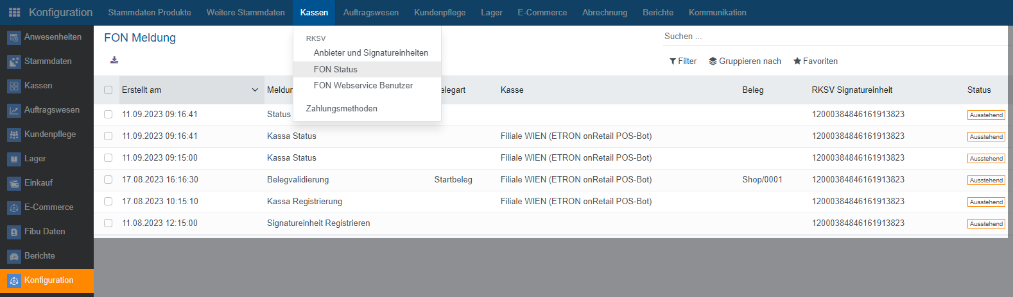
Task: Open the Kassa Registrierung record row
Action: [304, 202]
